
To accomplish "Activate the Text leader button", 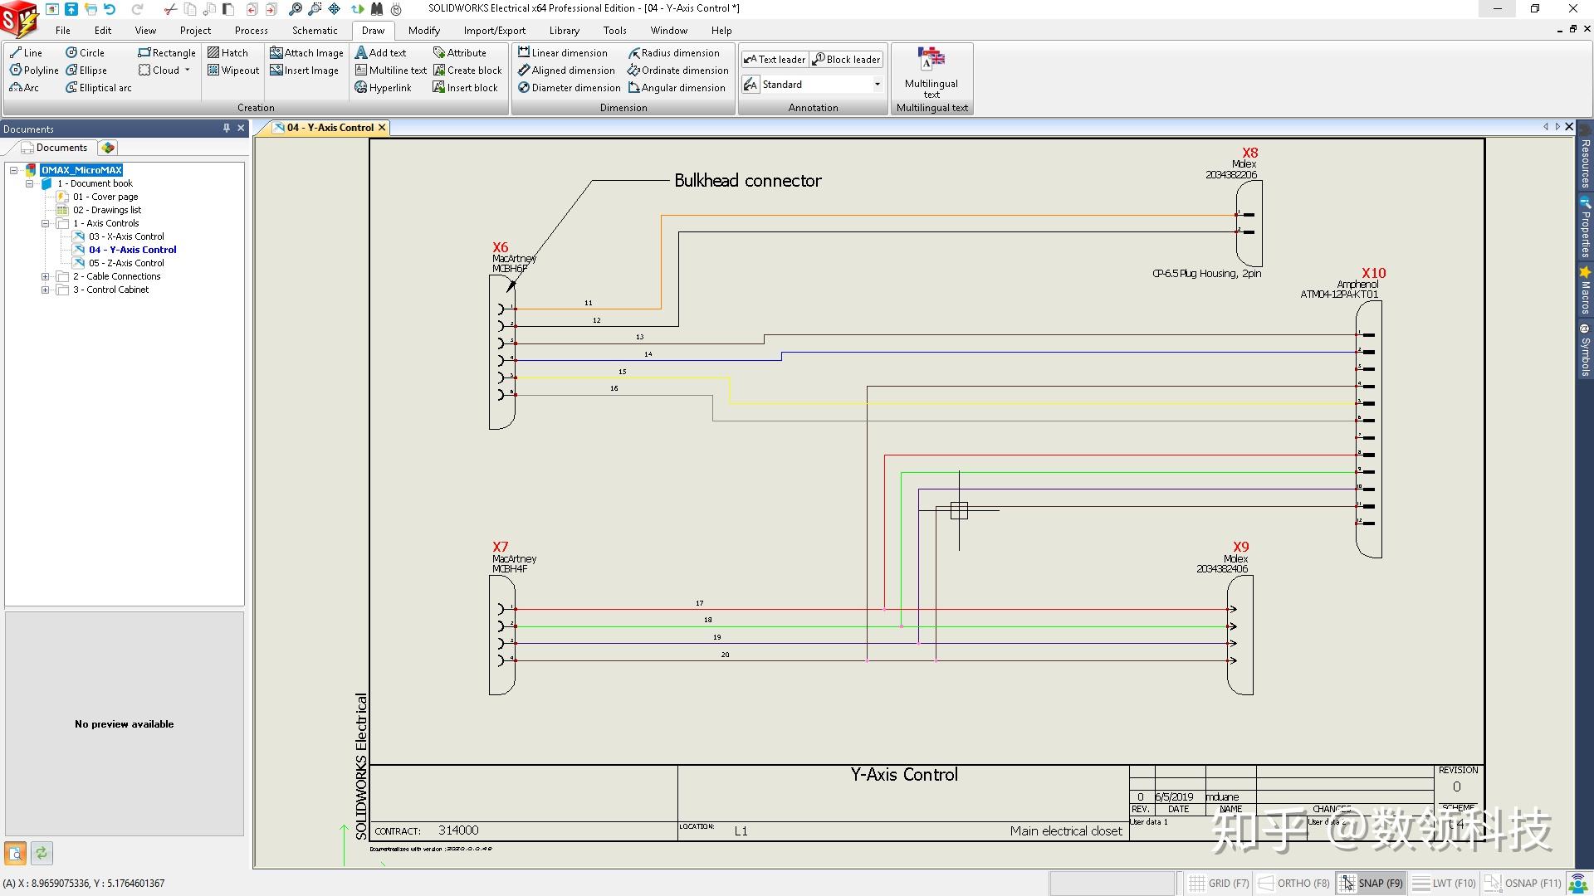I will tap(775, 59).
